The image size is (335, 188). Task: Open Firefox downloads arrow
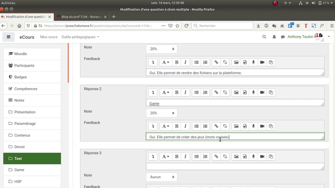[x=258, y=26]
